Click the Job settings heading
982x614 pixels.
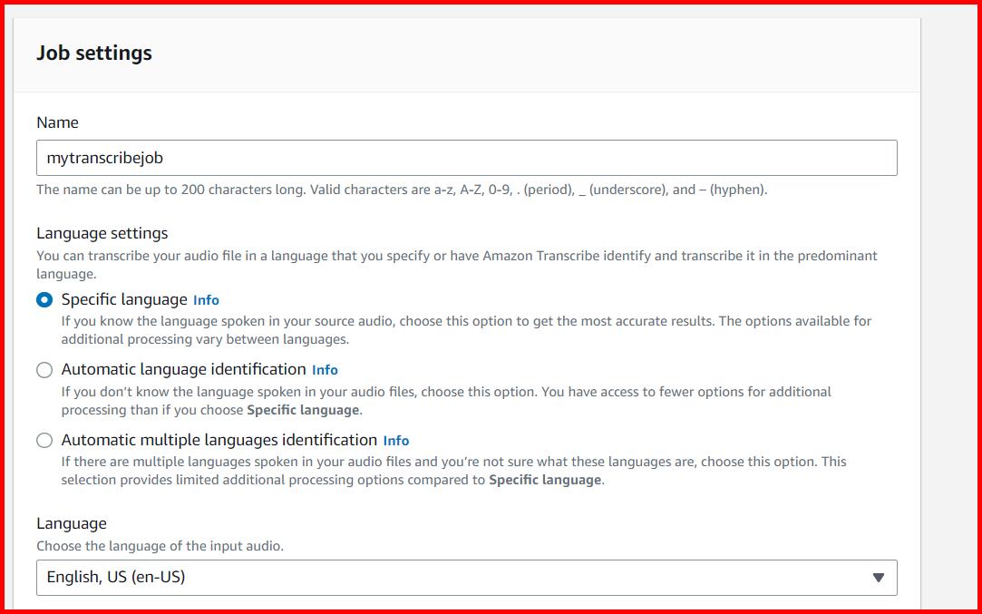(x=93, y=53)
